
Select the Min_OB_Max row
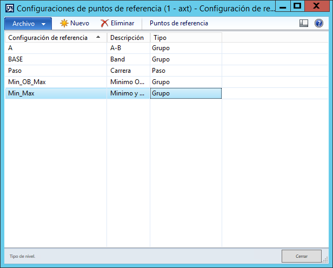point(166,82)
